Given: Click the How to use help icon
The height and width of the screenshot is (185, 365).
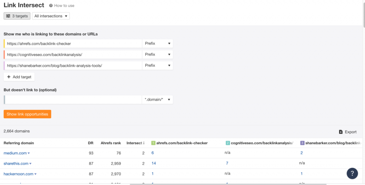Looking at the screenshot, I should pos(51,6).
